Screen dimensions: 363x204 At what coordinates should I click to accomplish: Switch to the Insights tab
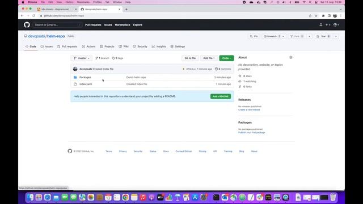159,46
